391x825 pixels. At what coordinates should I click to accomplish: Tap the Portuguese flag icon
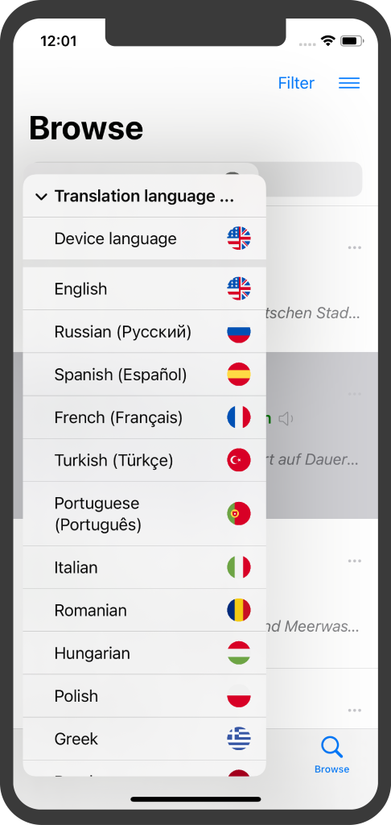tap(239, 513)
